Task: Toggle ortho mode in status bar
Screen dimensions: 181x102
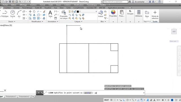Action: (x=124, y=100)
